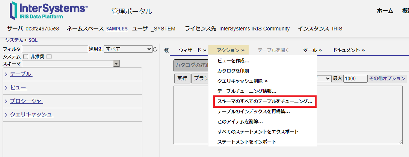The width and height of the screenshot is (409, 157).
Task: Expand the テーブル tree section
Action: 21,74
